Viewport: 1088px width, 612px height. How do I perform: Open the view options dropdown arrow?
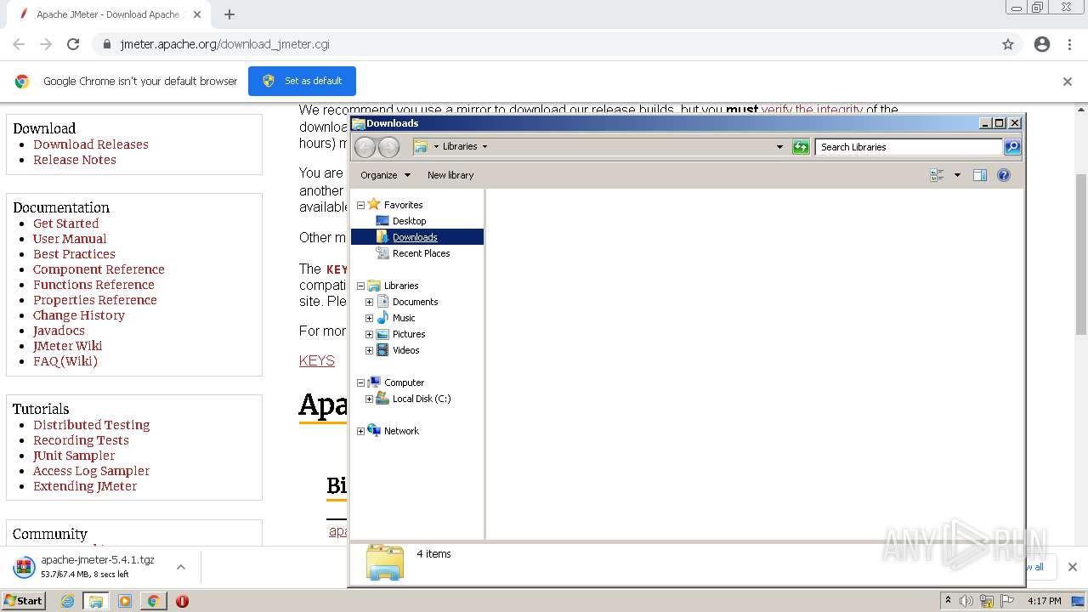point(957,175)
